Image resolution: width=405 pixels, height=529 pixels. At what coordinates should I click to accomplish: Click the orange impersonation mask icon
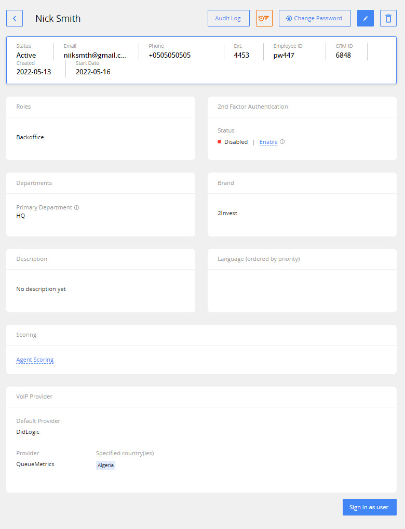coord(264,18)
